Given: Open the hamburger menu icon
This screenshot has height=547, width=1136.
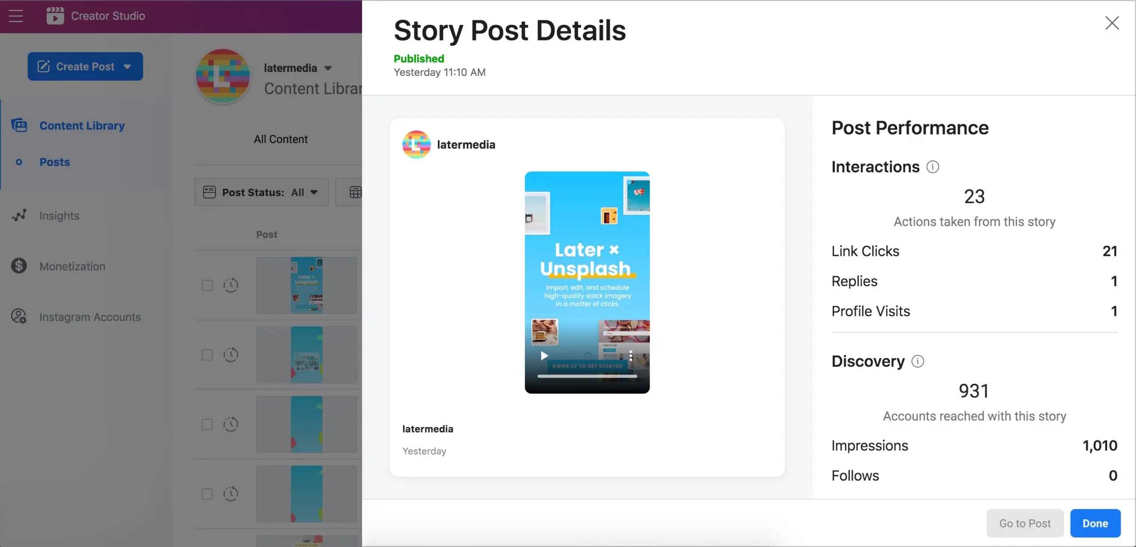Looking at the screenshot, I should pyautogui.click(x=16, y=16).
